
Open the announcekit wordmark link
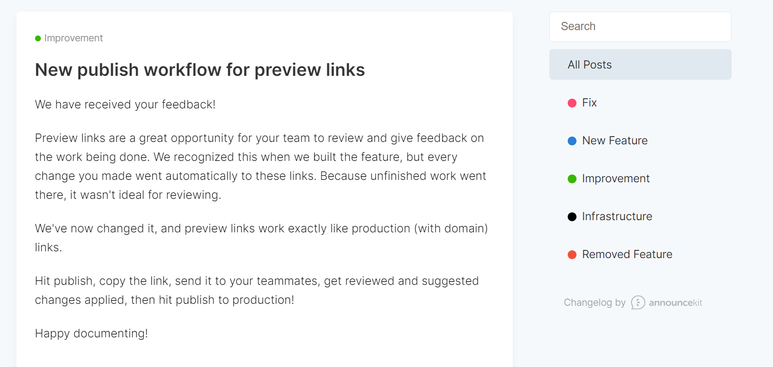pos(675,303)
